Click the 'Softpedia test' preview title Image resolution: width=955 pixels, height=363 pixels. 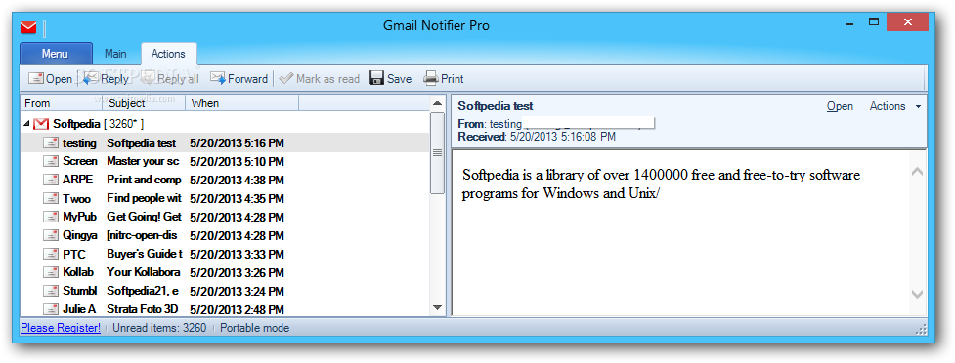[x=496, y=106]
